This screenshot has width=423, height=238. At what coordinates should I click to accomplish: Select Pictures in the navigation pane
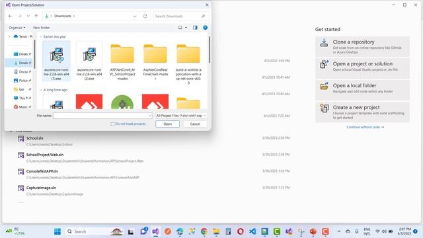[x=22, y=81]
